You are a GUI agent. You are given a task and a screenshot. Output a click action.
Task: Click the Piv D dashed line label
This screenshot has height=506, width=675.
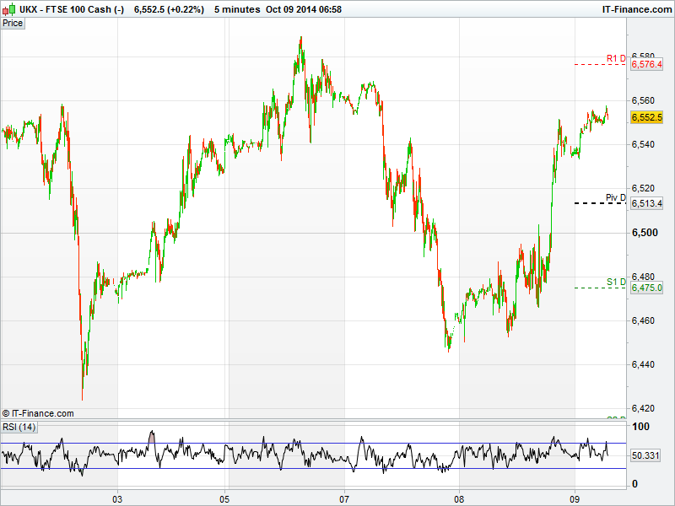[616, 197]
